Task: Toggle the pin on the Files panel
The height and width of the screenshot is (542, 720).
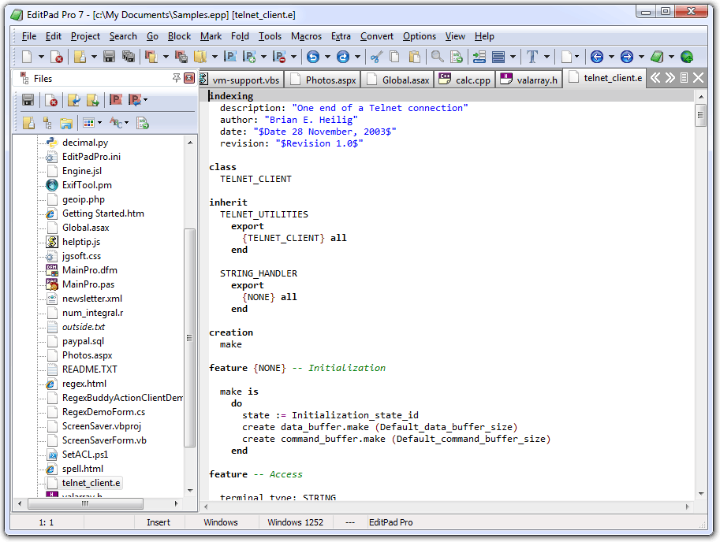Action: pyautogui.click(x=177, y=78)
